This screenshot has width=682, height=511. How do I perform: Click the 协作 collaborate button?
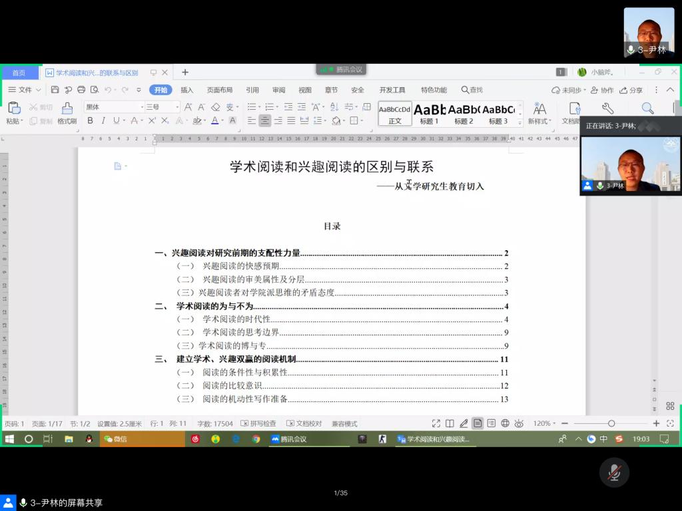(602, 90)
